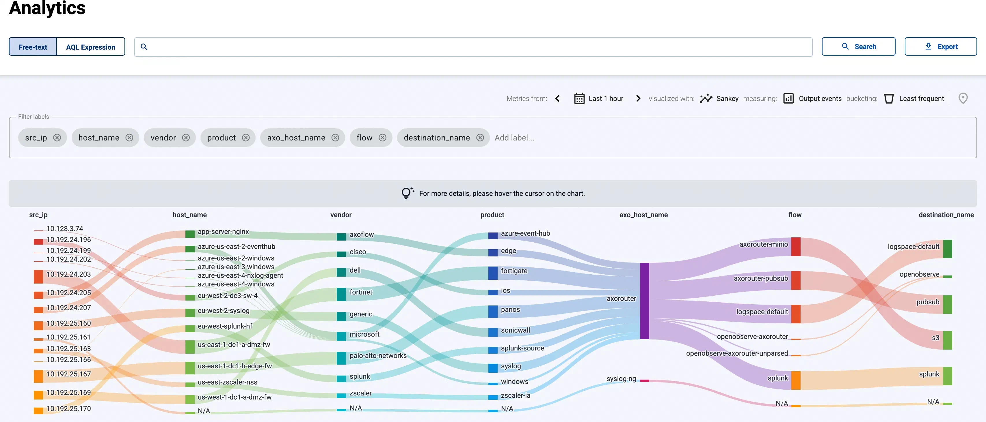The width and height of the screenshot is (986, 422).
Task: Click the sonicwall product node
Action: [493, 332]
